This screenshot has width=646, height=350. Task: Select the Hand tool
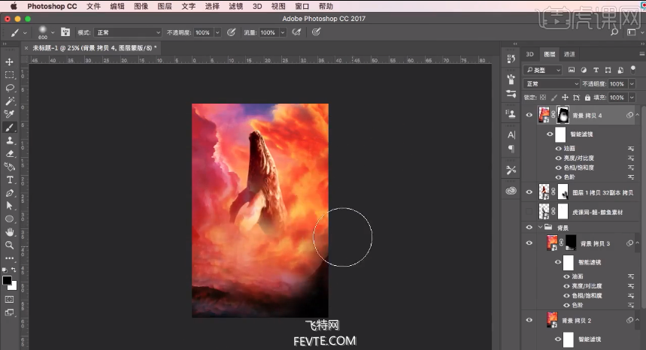click(9, 232)
